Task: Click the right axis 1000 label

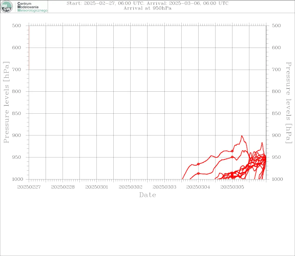Action: [277, 179]
